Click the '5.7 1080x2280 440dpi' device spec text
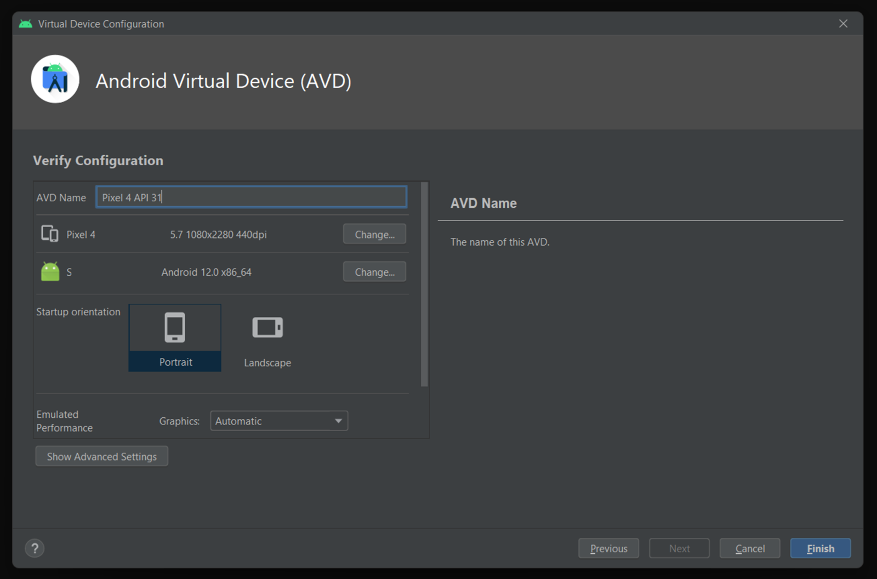 218,235
